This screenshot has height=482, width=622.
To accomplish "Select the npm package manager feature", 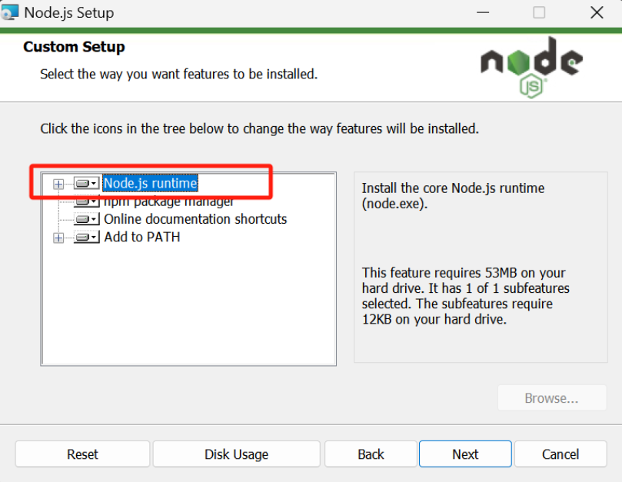I will pyautogui.click(x=169, y=202).
